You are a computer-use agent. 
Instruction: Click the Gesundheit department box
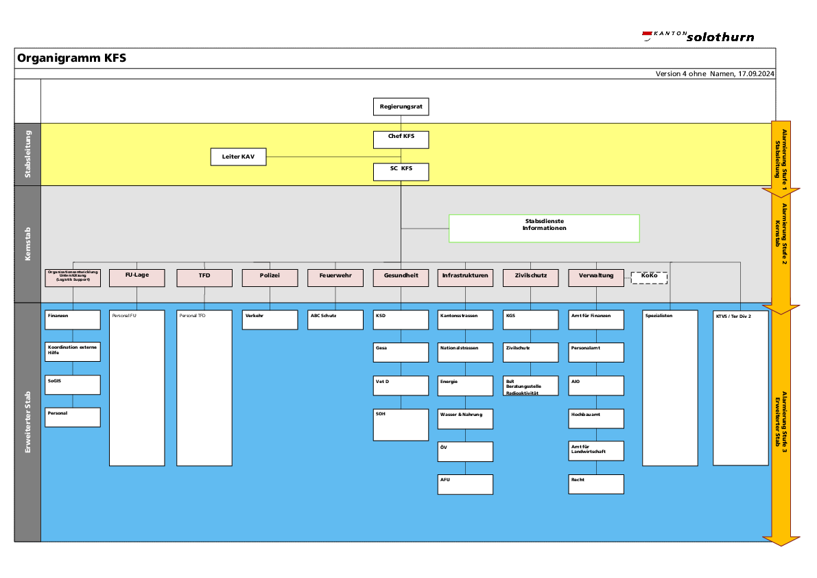tap(401, 277)
